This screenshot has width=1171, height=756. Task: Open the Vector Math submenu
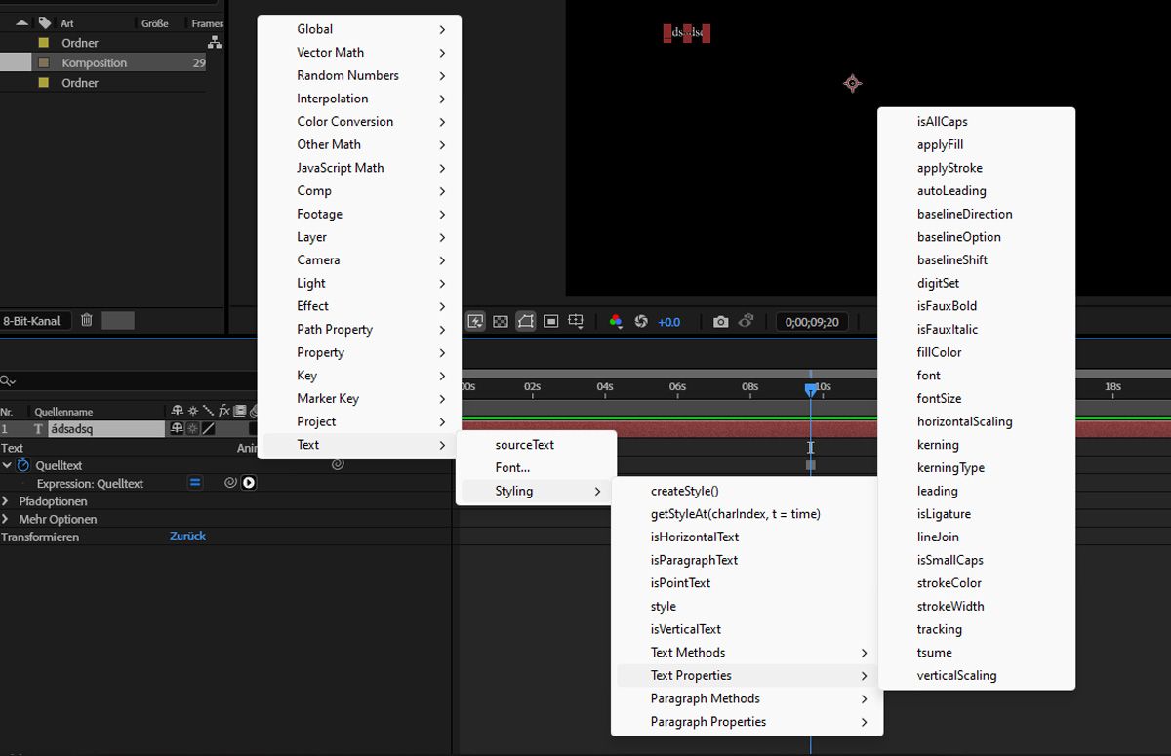(x=359, y=53)
